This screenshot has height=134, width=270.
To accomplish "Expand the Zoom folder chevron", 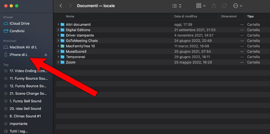I will (x=58, y=62).
